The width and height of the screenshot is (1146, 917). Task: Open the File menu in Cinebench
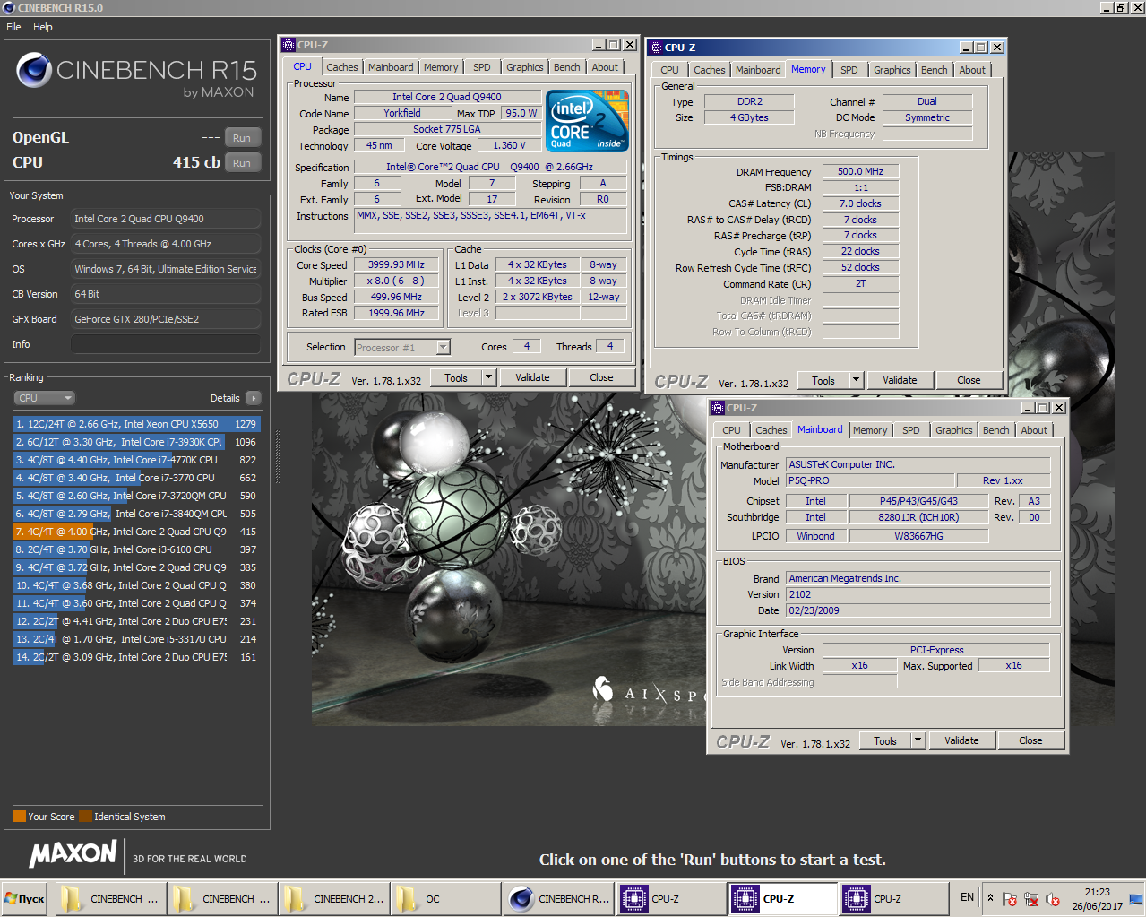pyautogui.click(x=13, y=27)
